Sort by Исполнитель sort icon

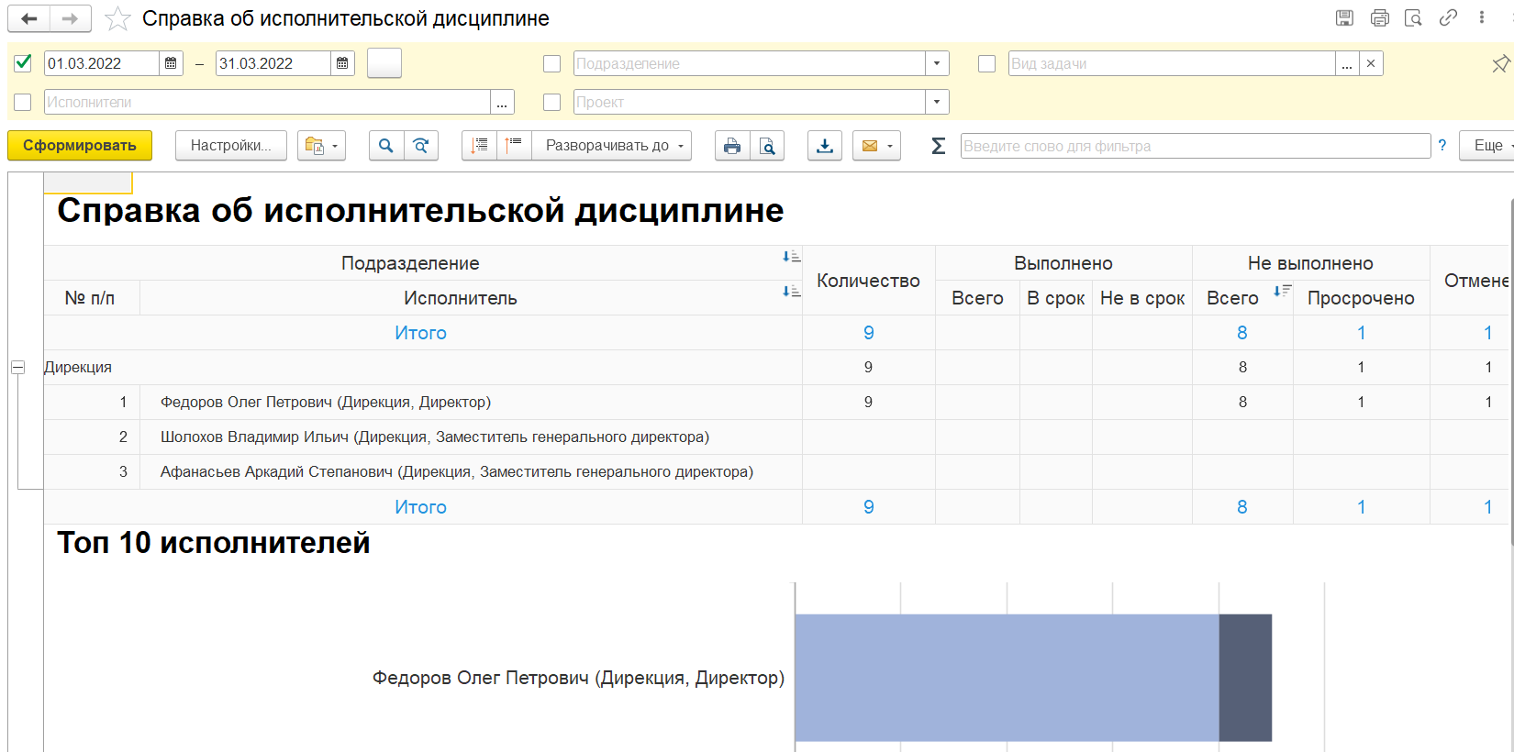coord(791,292)
